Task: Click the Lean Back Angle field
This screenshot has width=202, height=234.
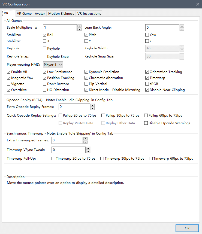Action: pos(162,28)
